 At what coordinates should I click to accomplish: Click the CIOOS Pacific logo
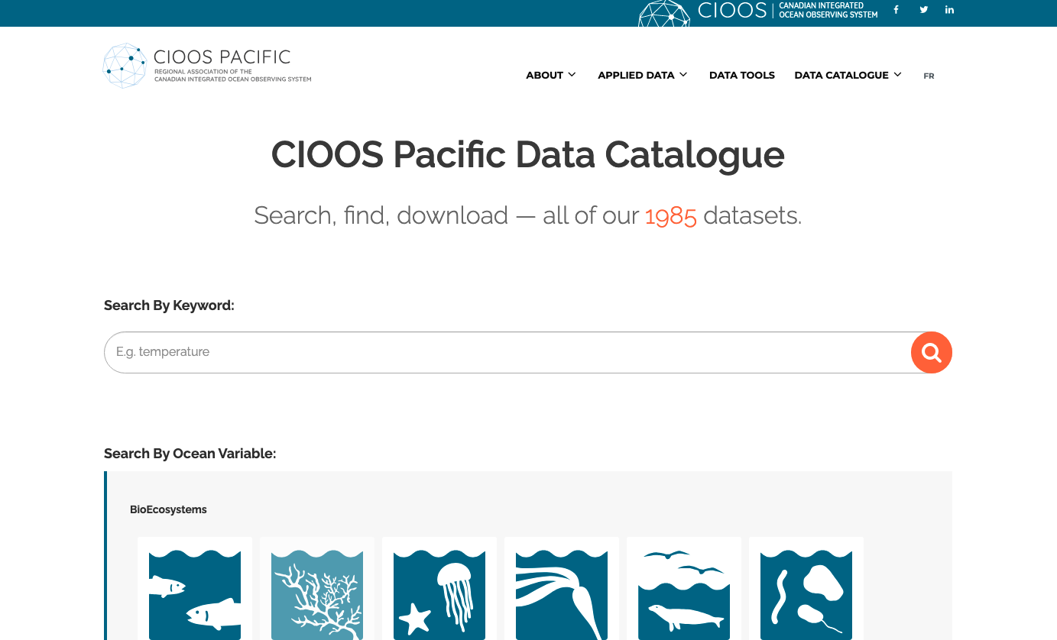207,66
